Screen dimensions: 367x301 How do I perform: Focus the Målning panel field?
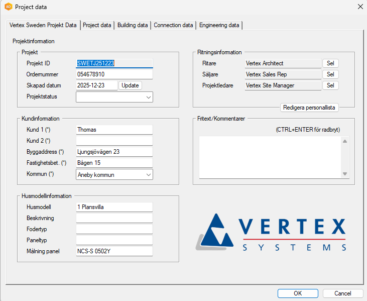click(x=114, y=251)
